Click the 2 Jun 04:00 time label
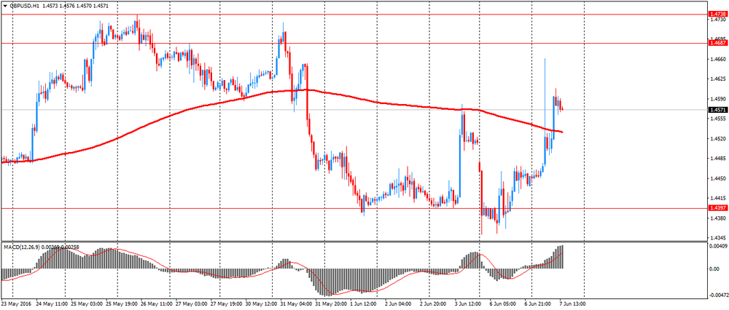729x310 pixels. 397,304
